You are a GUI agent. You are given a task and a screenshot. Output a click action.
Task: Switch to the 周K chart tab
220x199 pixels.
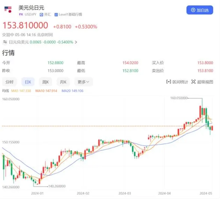(x=46, y=82)
